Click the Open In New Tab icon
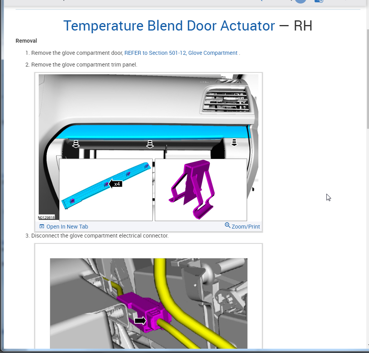Screen dimensions: 369x353 [42, 227]
